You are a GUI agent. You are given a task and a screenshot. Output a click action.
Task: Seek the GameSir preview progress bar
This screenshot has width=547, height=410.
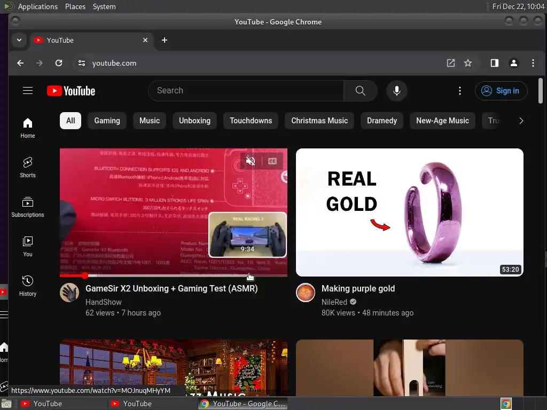(x=174, y=276)
